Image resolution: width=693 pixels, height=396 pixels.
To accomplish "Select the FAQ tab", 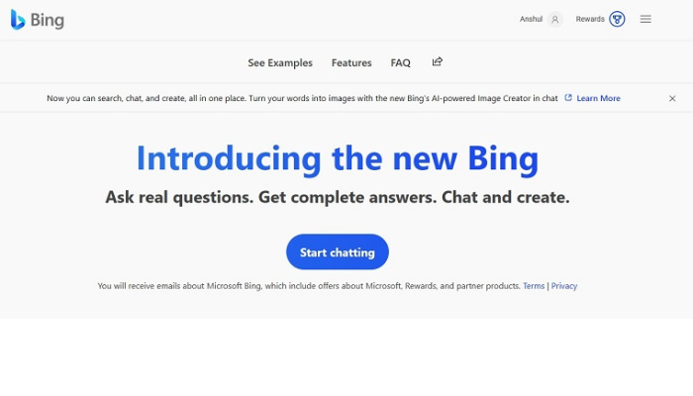I will tap(400, 62).
